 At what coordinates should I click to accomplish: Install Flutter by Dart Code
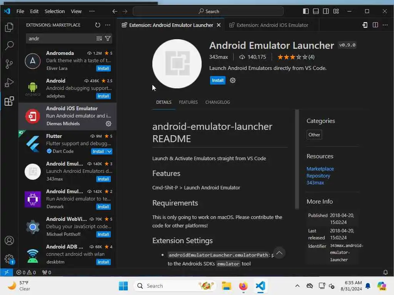click(x=98, y=151)
